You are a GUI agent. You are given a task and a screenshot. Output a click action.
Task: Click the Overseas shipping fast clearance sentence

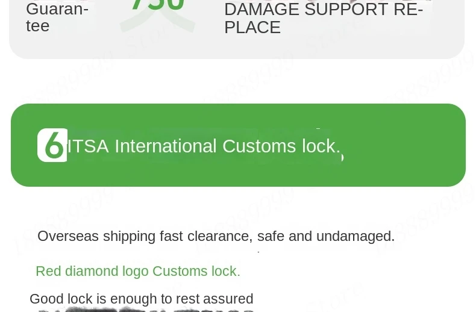click(216, 236)
